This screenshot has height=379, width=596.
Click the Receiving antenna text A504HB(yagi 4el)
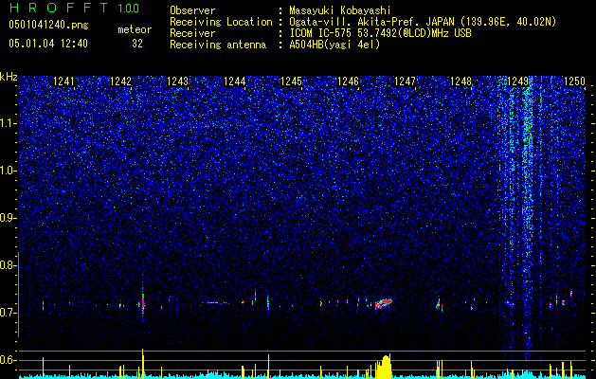[x=334, y=45]
